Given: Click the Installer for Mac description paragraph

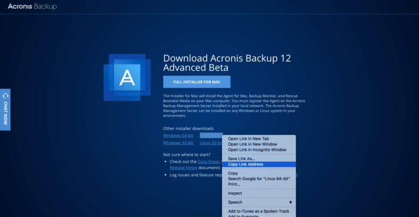Looking at the screenshot, I should pyautogui.click(x=234, y=106).
